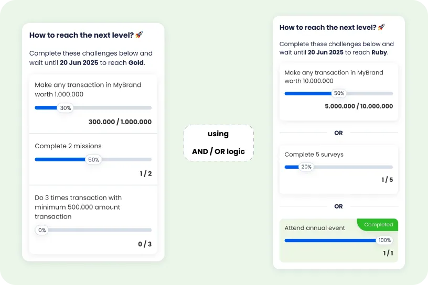
Task: Click the first OR divider label
Action: coord(338,133)
